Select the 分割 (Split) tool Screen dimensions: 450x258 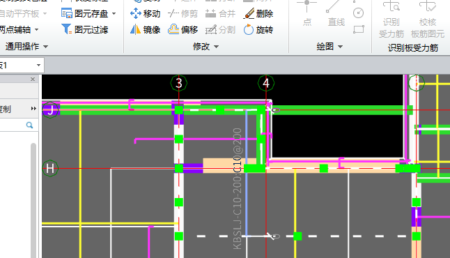[x=220, y=29]
